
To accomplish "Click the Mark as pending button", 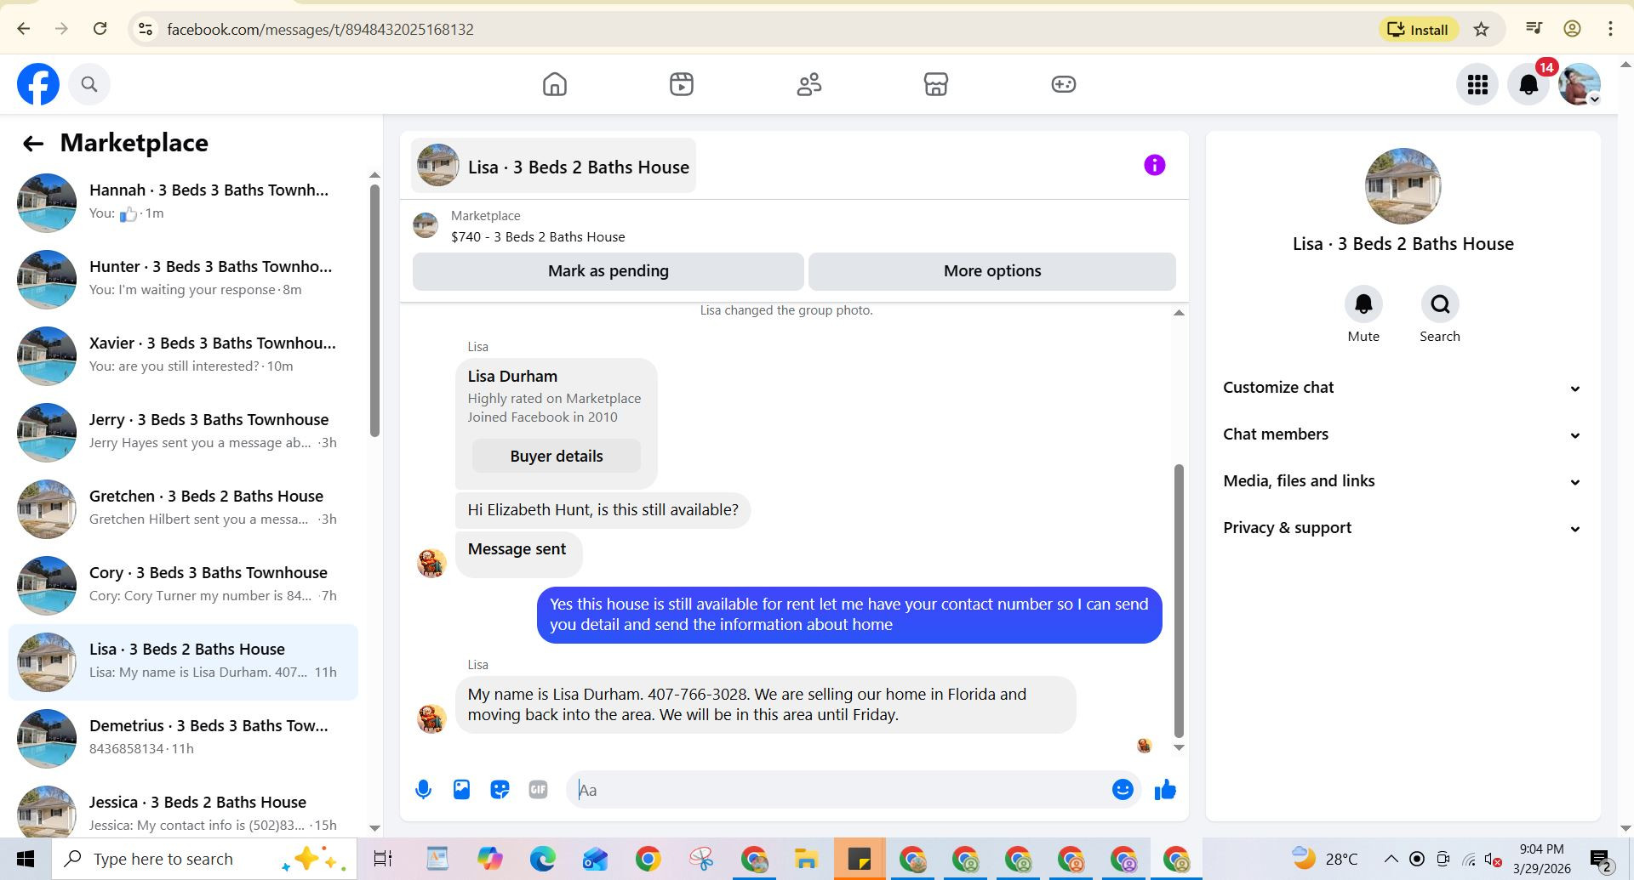I will (x=608, y=271).
